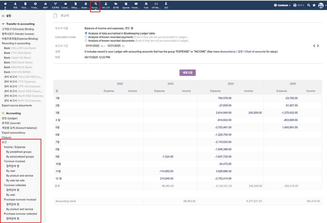Viewport: 327px width, 223px height.
Task: Click the start date field 01/01/2022
Action: (x=92, y=46)
